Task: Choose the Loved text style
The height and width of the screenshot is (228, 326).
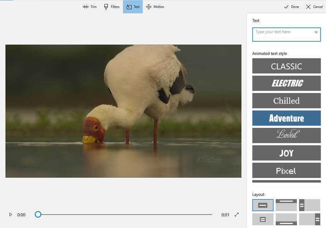Action: pos(286,135)
